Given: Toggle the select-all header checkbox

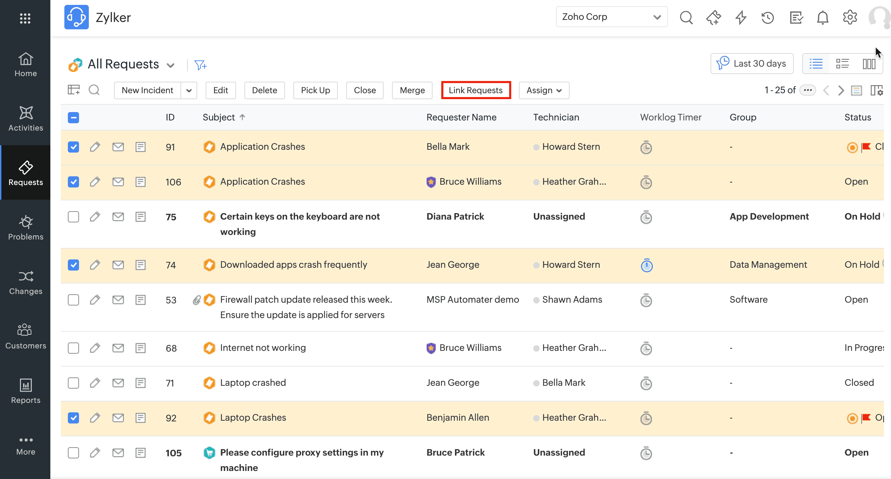Looking at the screenshot, I should (73, 117).
